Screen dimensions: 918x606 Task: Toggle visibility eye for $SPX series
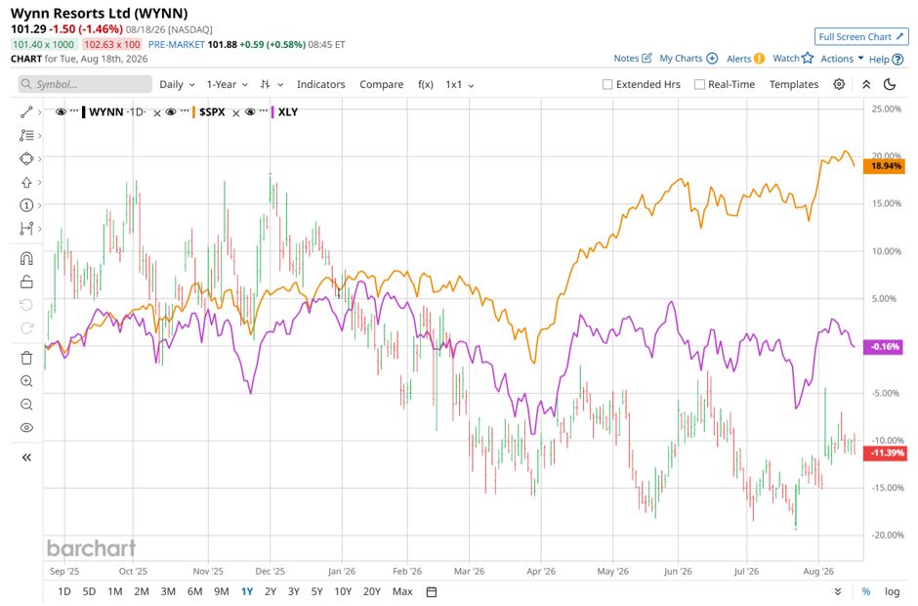tap(171, 112)
